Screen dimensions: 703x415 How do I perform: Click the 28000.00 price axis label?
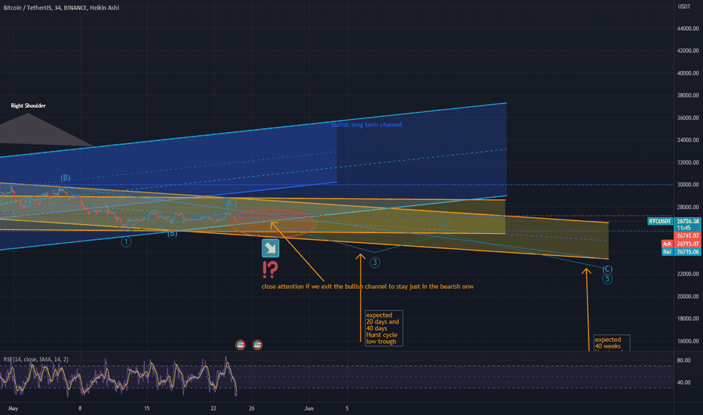click(x=688, y=207)
